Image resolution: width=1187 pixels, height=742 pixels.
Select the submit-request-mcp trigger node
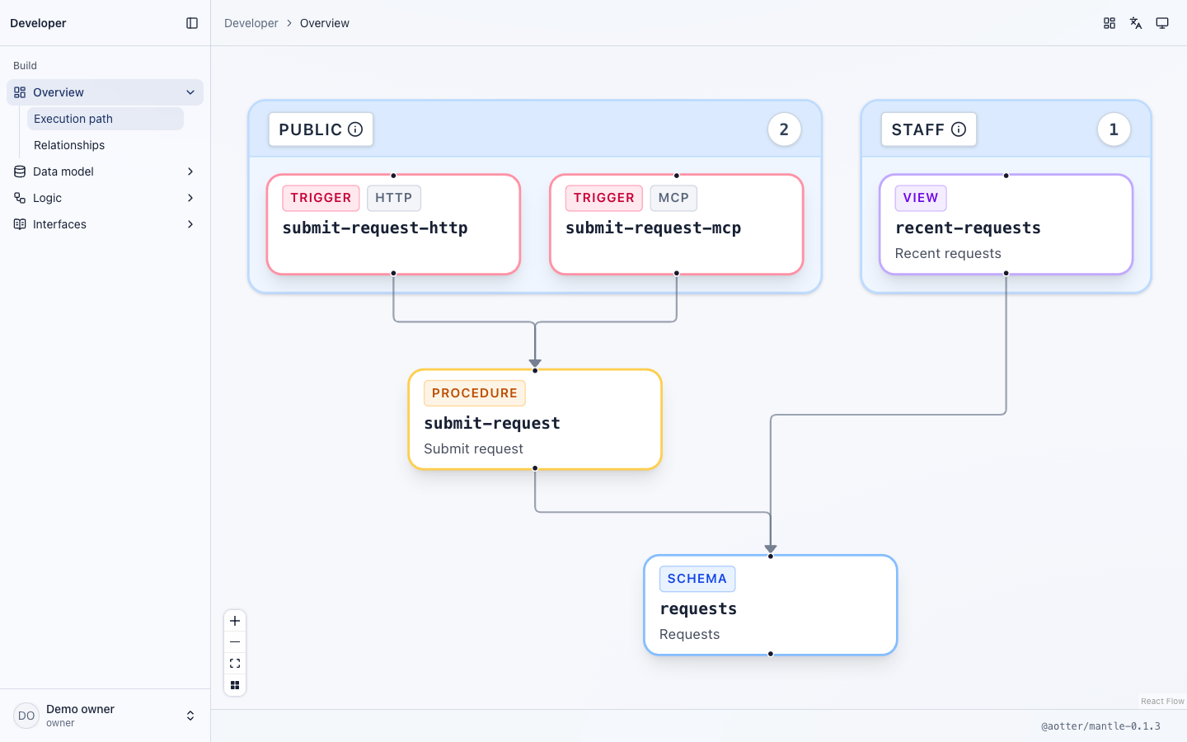[x=677, y=224]
